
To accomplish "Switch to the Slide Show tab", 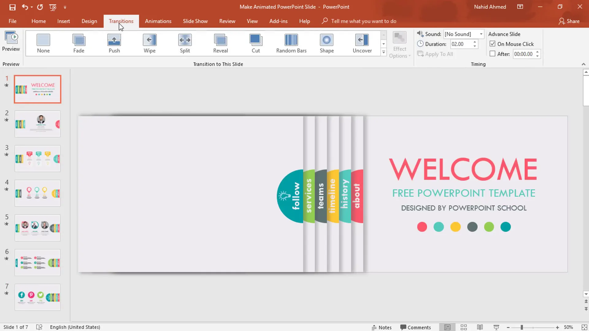I will coord(195,21).
